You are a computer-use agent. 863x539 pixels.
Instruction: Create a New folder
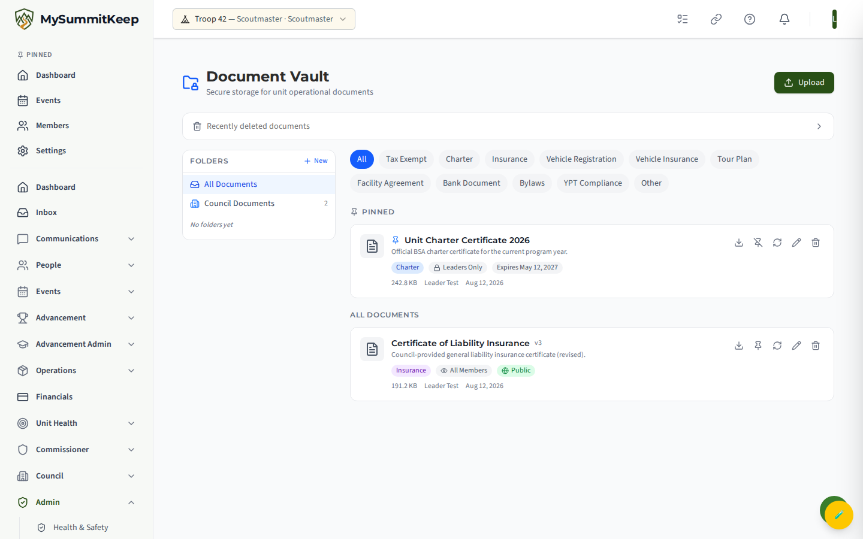tap(316, 161)
